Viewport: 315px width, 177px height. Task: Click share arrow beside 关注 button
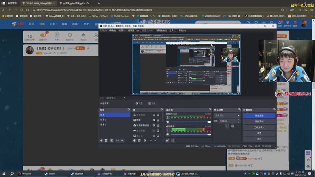click(88, 48)
